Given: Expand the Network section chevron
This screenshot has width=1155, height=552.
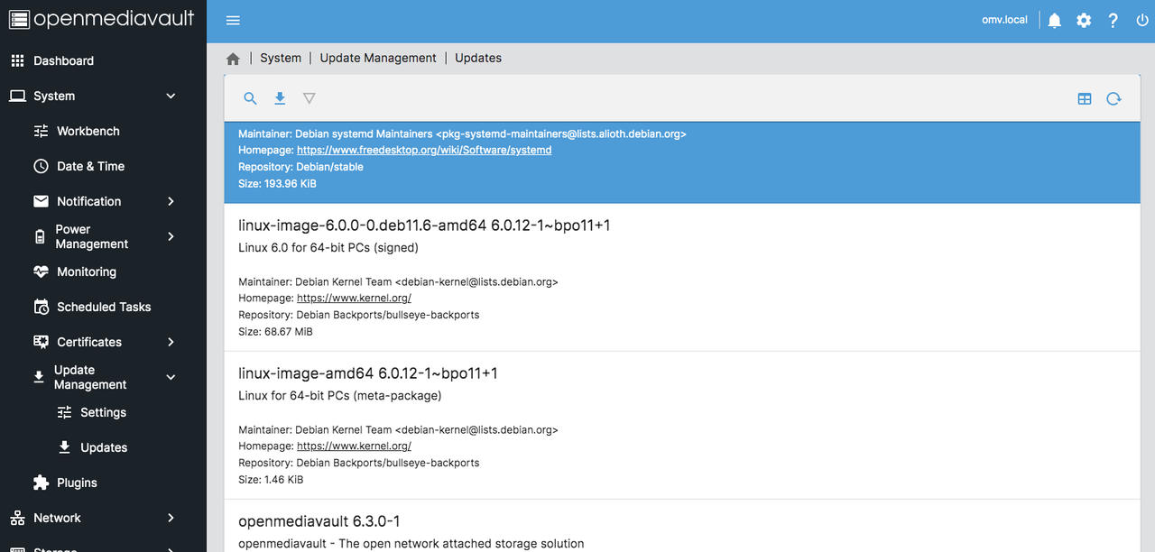Looking at the screenshot, I should pyautogui.click(x=171, y=518).
